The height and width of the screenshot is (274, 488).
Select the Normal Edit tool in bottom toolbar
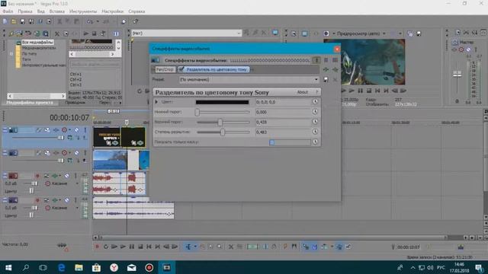188,247
